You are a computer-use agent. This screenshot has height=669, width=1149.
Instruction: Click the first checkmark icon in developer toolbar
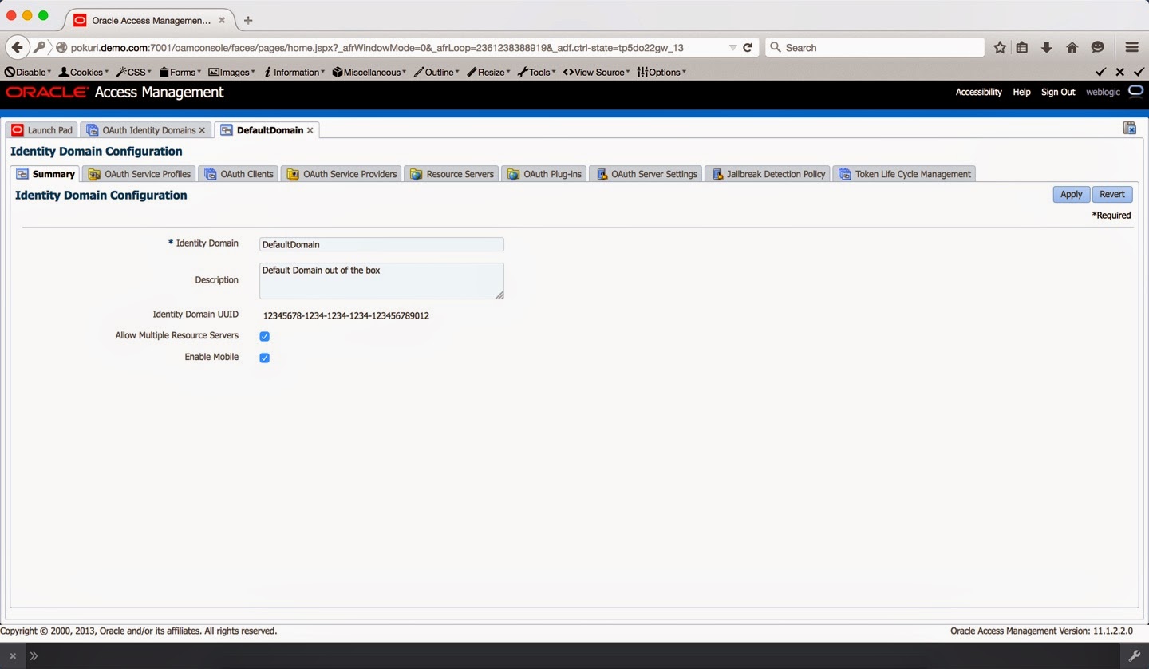1101,72
